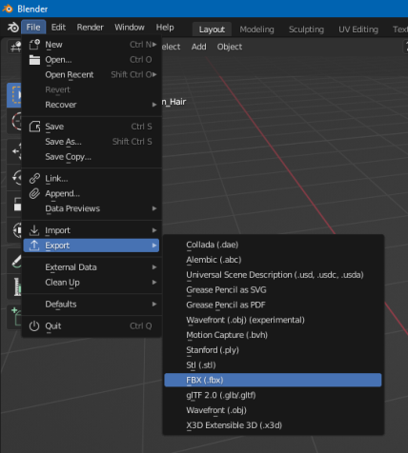Expand the Recover submenu
408x453 pixels.
coord(92,105)
